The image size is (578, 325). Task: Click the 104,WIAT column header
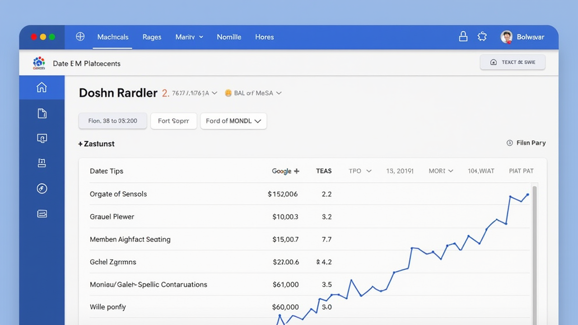pyautogui.click(x=481, y=171)
